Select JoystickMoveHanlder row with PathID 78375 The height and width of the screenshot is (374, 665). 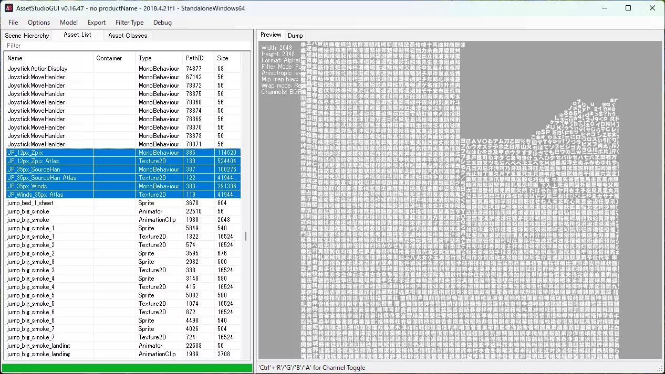click(x=123, y=94)
